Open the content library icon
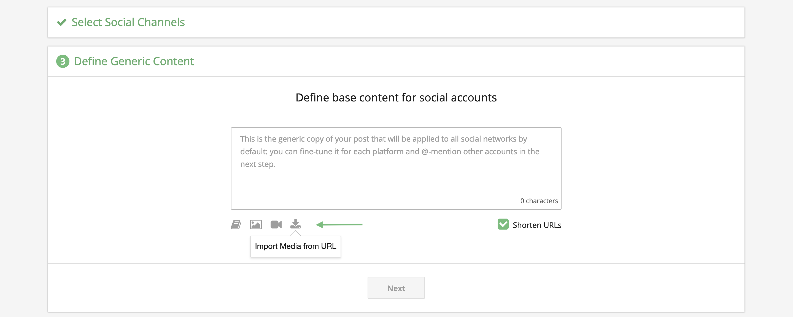This screenshot has width=793, height=317. 236,224
